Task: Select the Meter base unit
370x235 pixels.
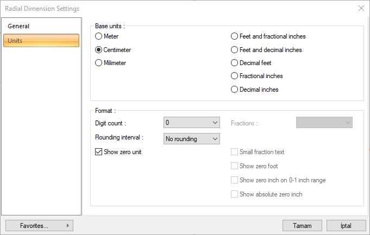Action: point(98,36)
